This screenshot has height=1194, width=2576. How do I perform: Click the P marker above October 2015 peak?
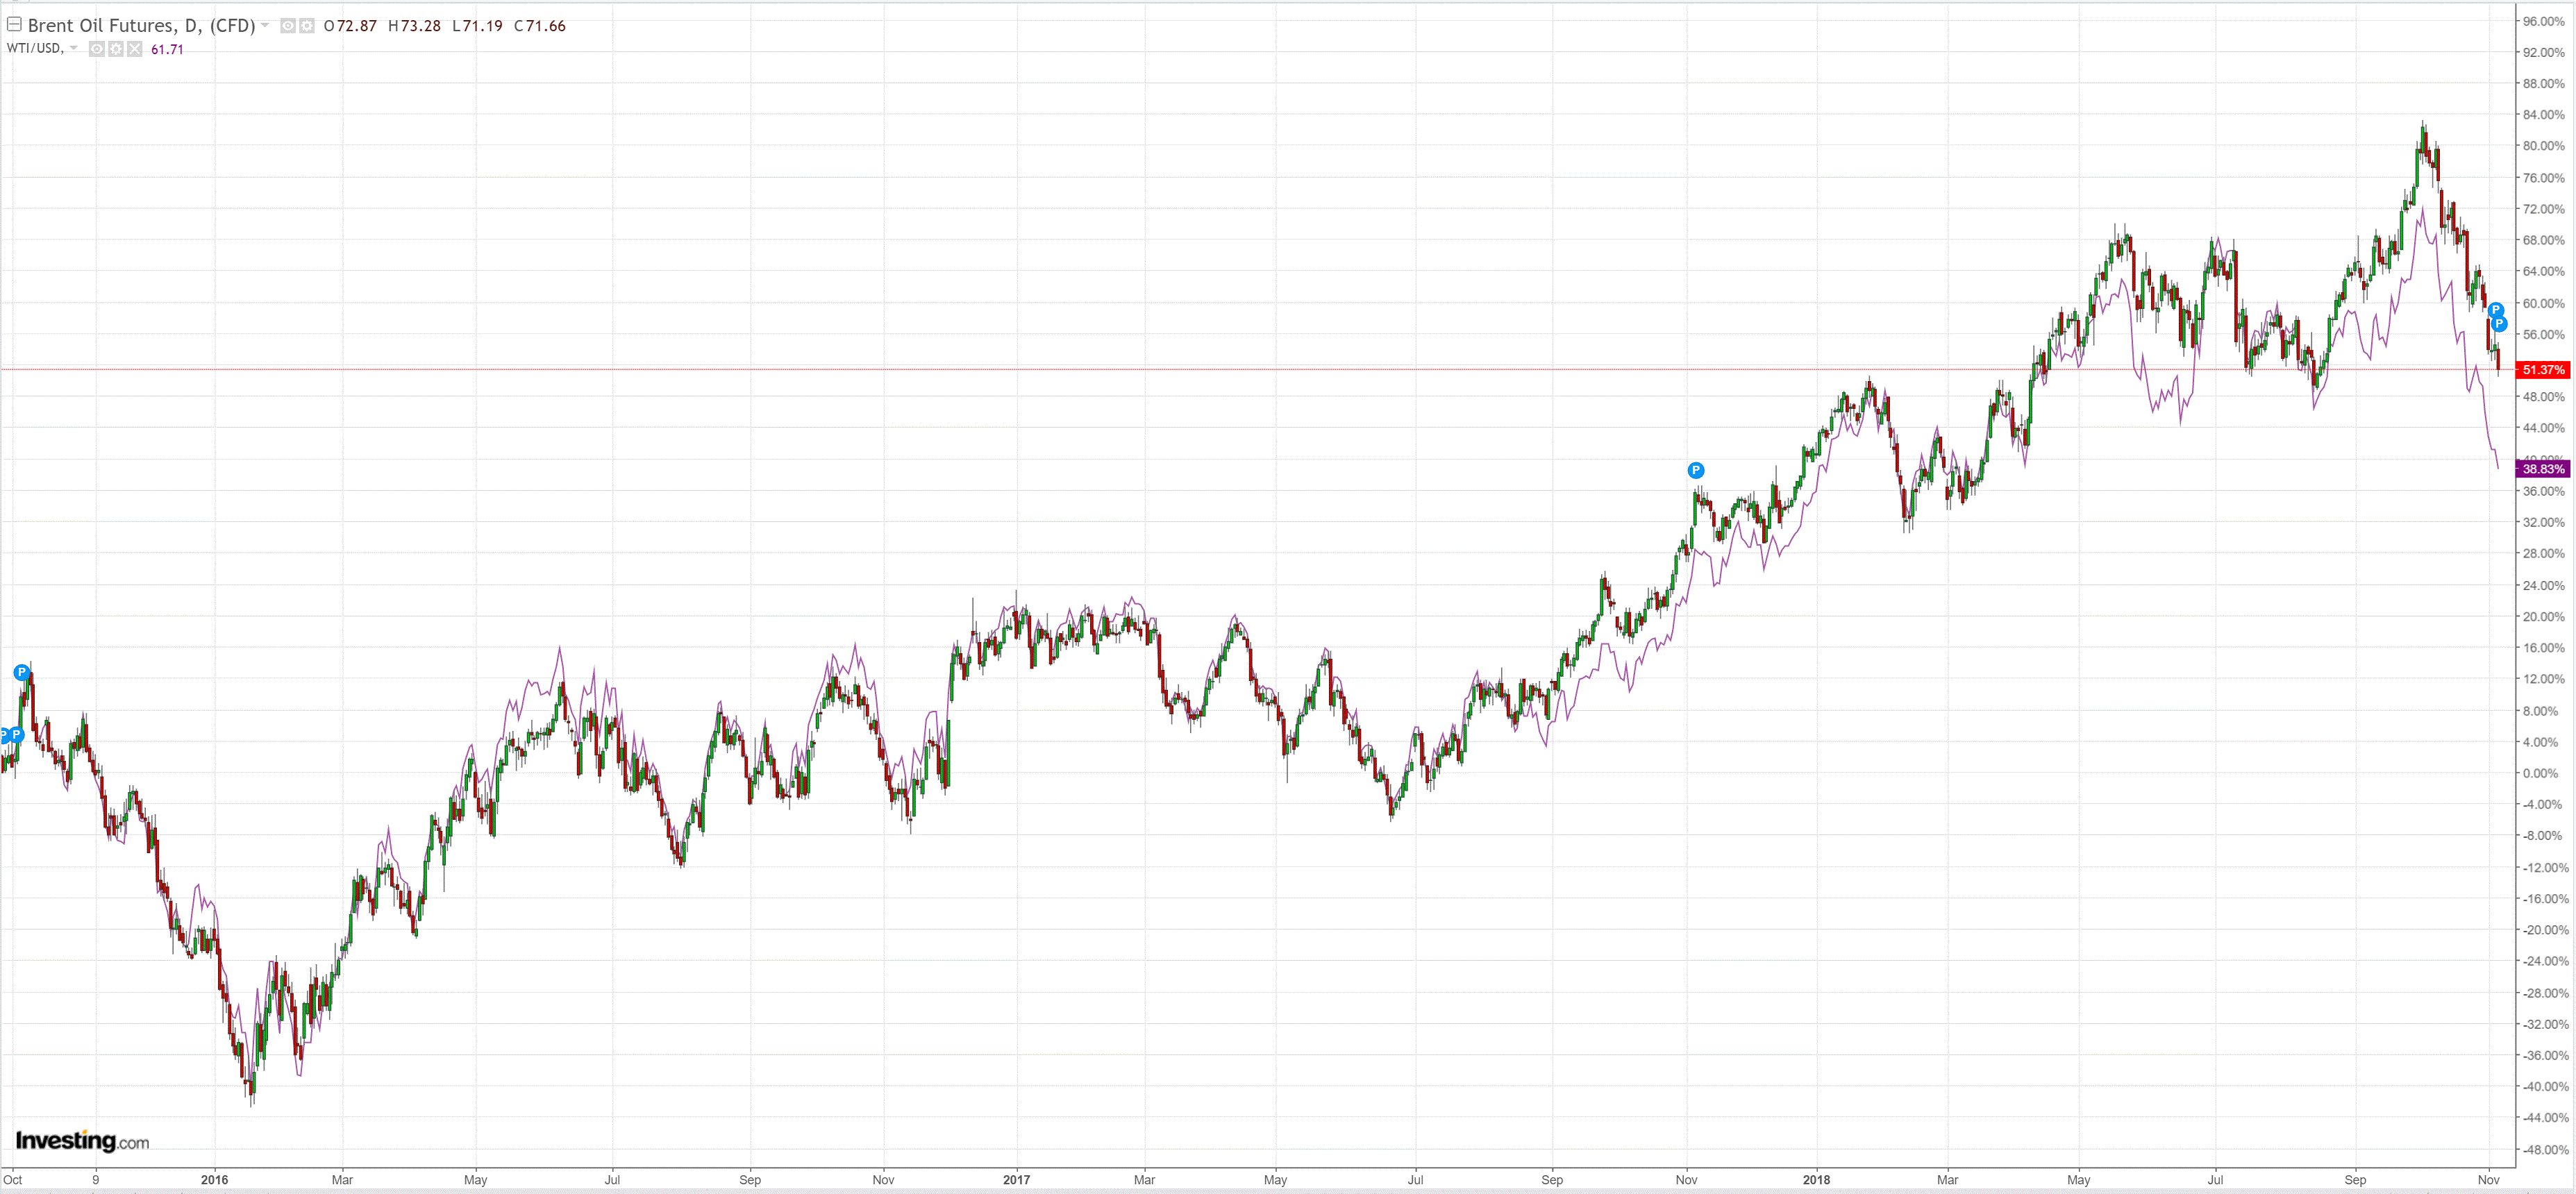pyautogui.click(x=22, y=672)
